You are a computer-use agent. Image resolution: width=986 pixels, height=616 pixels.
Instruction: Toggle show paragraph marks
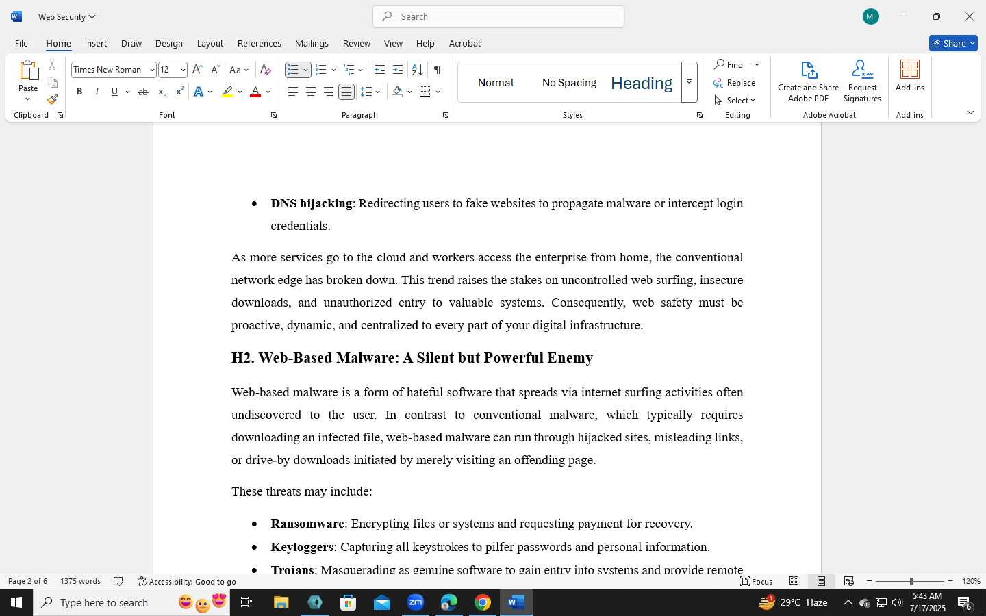pyautogui.click(x=438, y=70)
